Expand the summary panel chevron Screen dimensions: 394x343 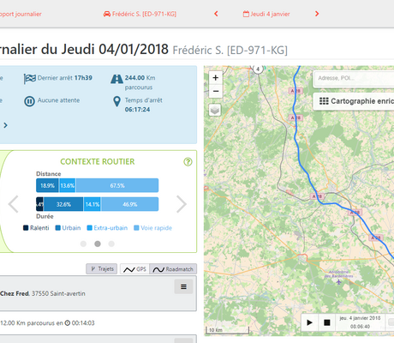(5, 125)
